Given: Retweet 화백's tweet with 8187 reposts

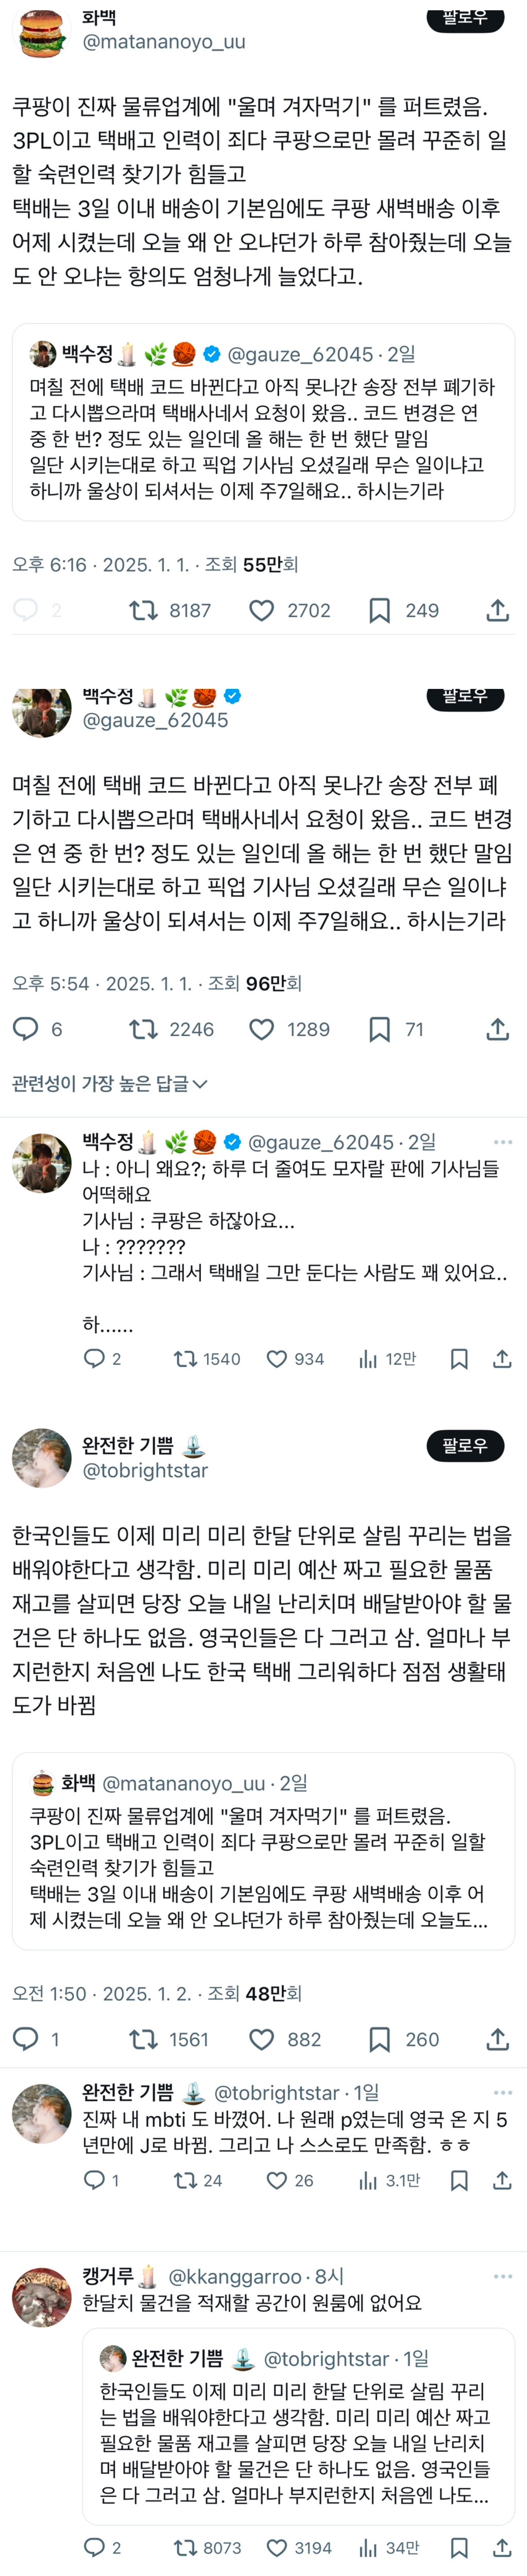Looking at the screenshot, I should pos(144,610).
